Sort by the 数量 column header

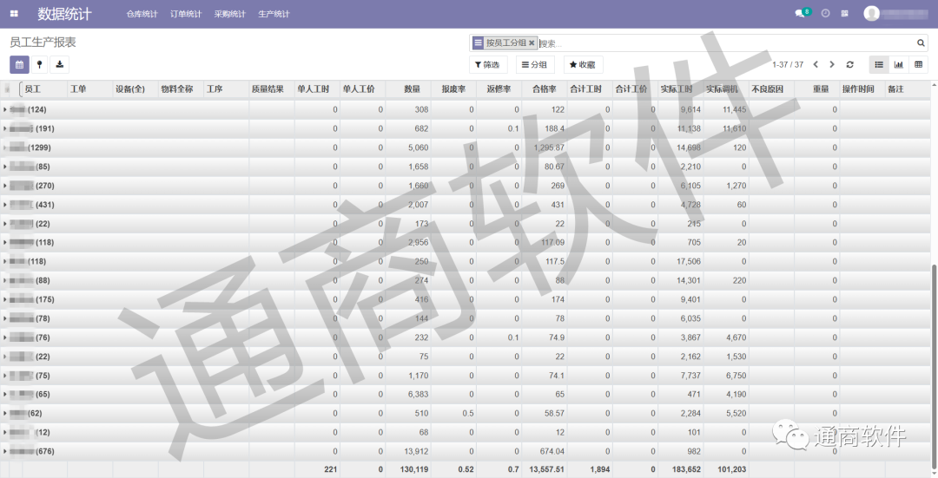(412, 89)
